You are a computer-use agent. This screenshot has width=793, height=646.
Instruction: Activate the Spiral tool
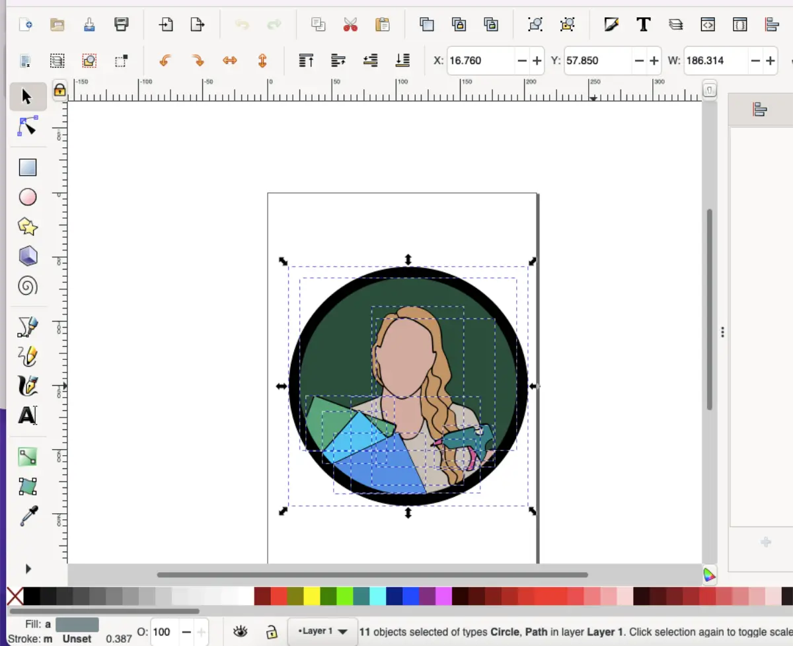[x=28, y=285]
